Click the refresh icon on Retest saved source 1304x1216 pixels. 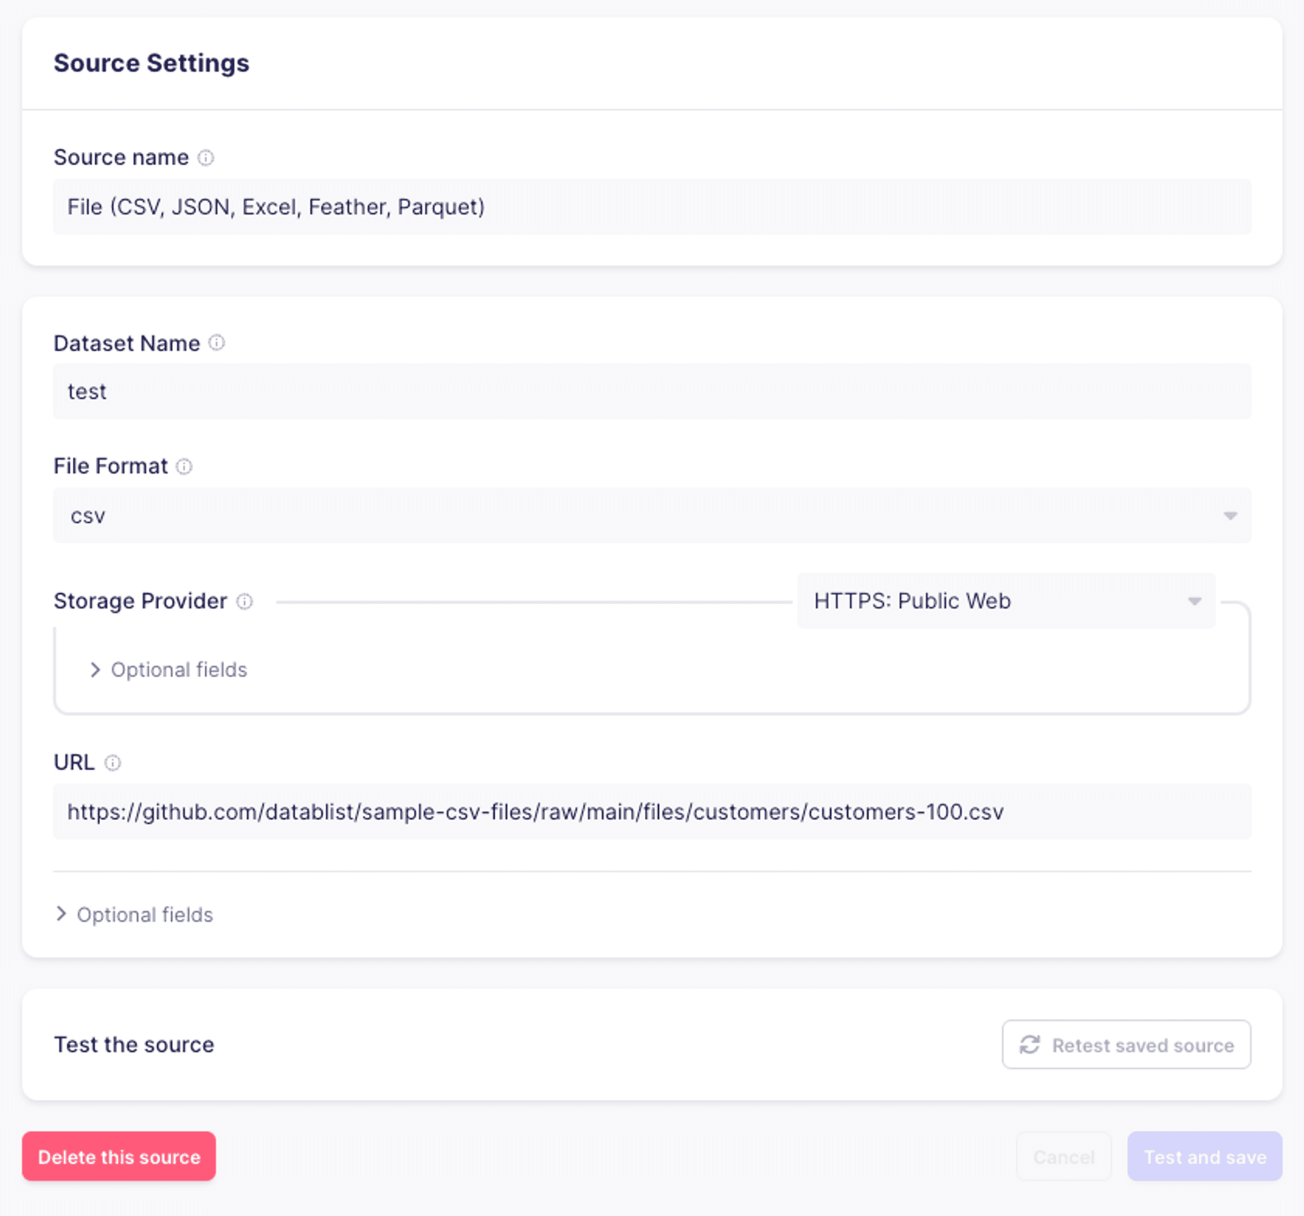point(1031,1044)
